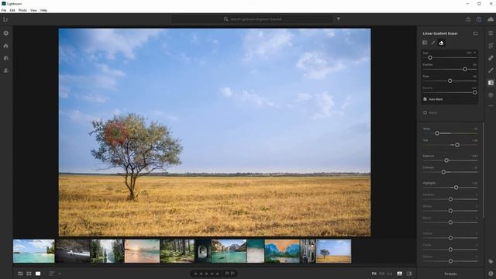Select the 1:1 zoom option

pyautogui.click(x=390, y=274)
